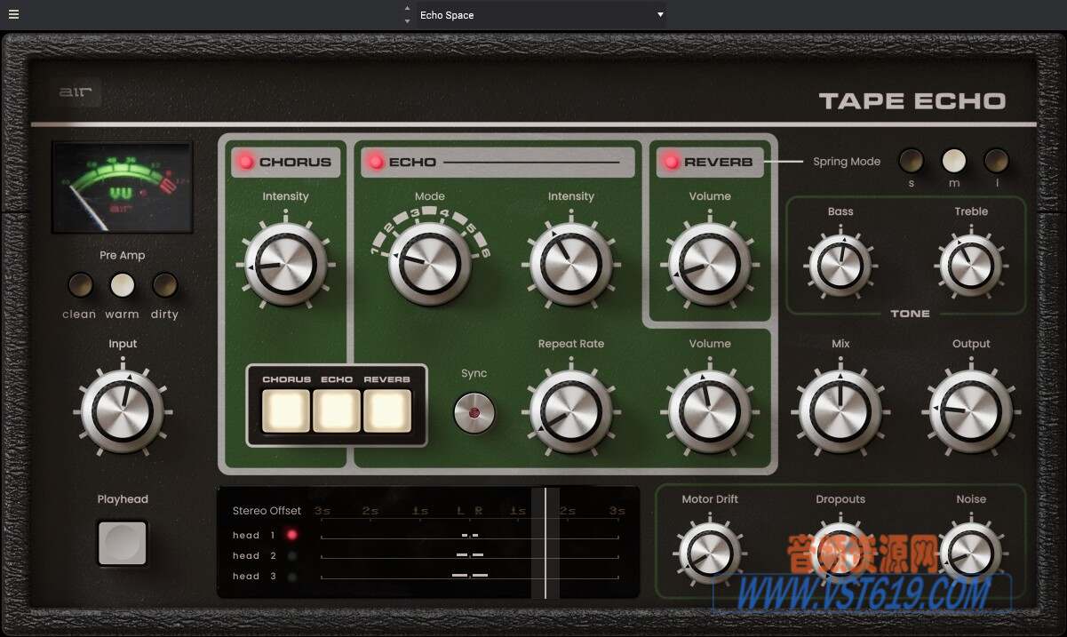Click the Motor Drift knob
Viewport: 1067px width, 637px height.
point(710,553)
